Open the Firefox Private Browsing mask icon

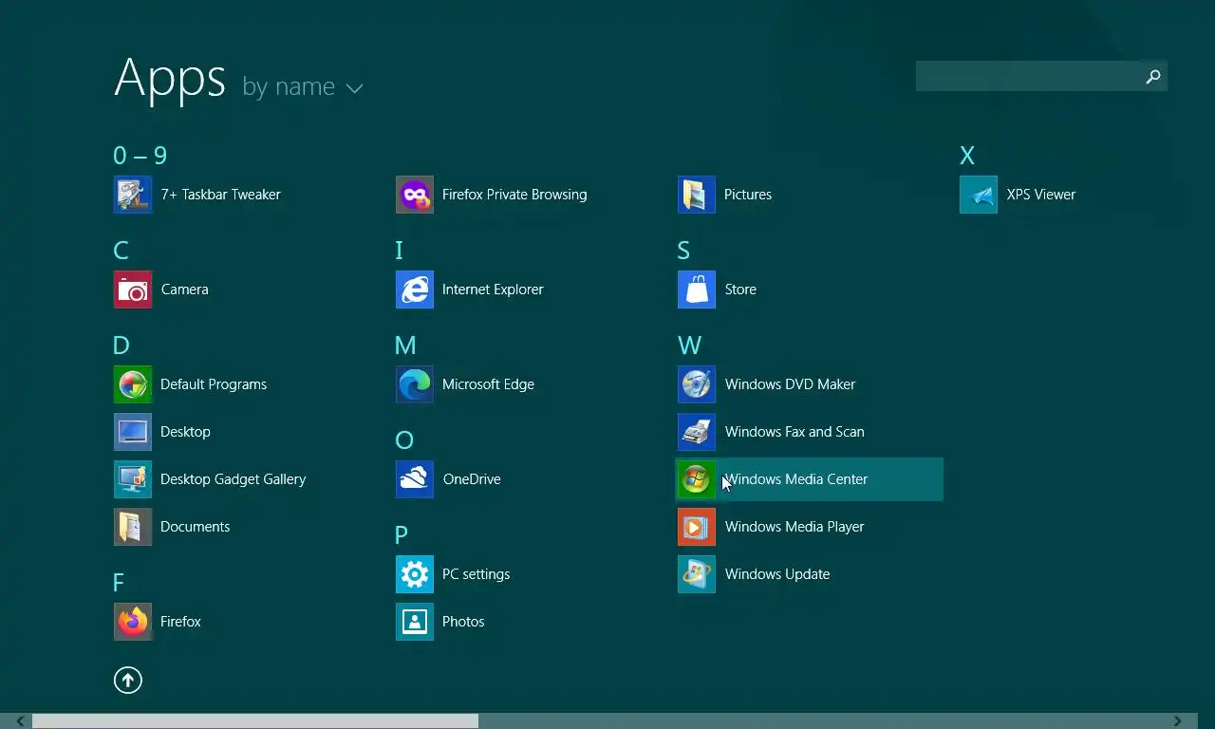pos(415,195)
